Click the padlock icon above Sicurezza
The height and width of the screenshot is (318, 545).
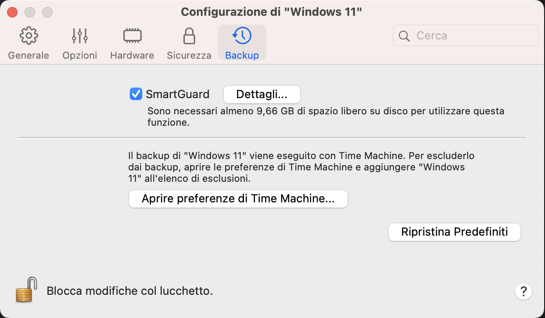[x=189, y=36]
